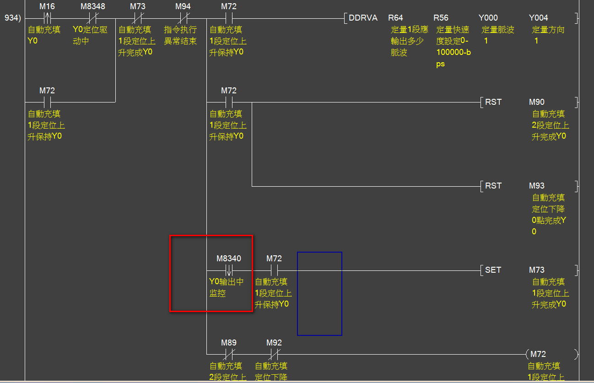Click the SET M73 instruction
The width and height of the screenshot is (594, 383).
click(493, 270)
